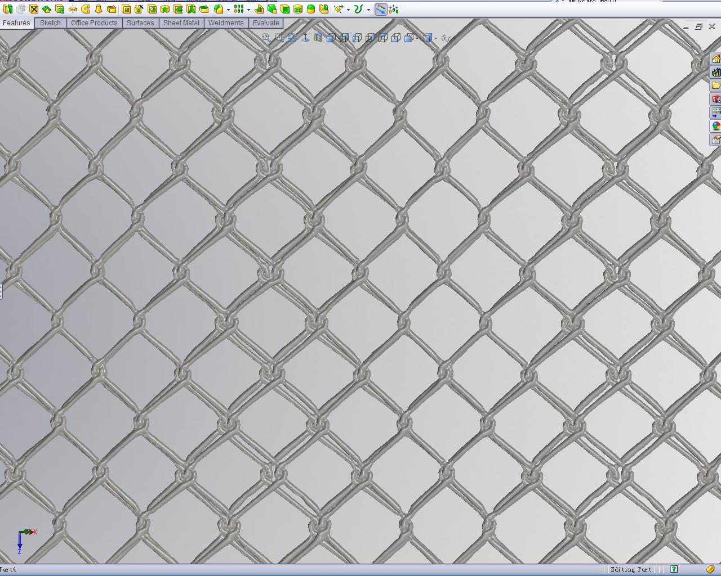Switch to the Sketch tab
The image size is (721, 576).
pyautogui.click(x=50, y=23)
